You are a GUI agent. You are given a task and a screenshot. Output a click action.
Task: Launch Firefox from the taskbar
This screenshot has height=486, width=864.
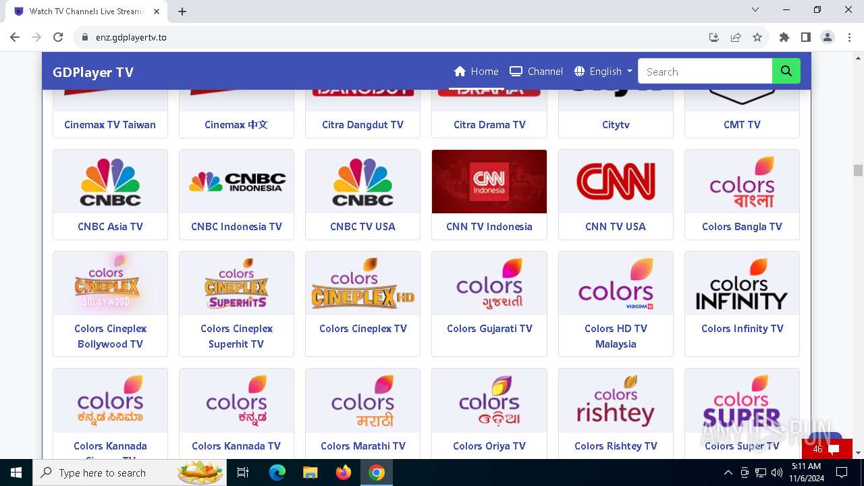344,473
